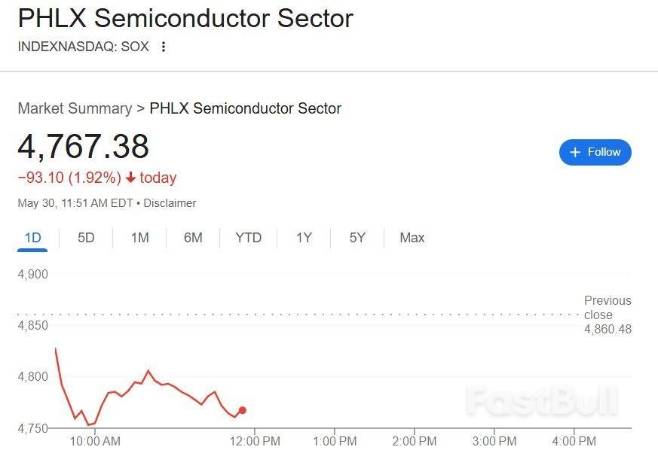
Task: Open the 5Y chart range
Action: coord(357,238)
